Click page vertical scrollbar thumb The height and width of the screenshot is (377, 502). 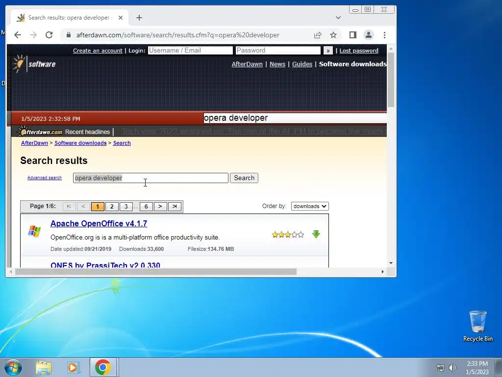[x=391, y=80]
